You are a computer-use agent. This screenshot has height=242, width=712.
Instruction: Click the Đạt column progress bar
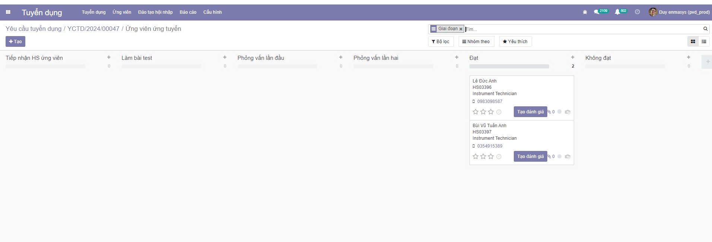(509, 67)
